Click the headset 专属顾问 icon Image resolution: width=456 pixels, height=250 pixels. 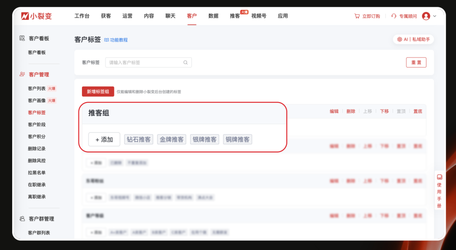[393, 16]
